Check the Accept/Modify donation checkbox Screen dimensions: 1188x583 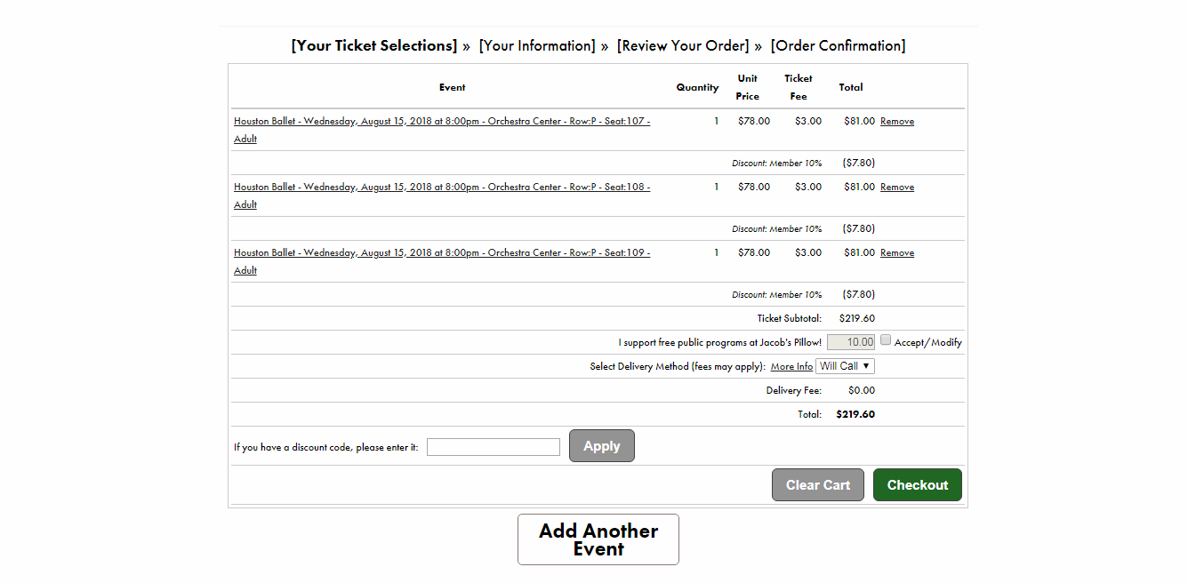[886, 340]
